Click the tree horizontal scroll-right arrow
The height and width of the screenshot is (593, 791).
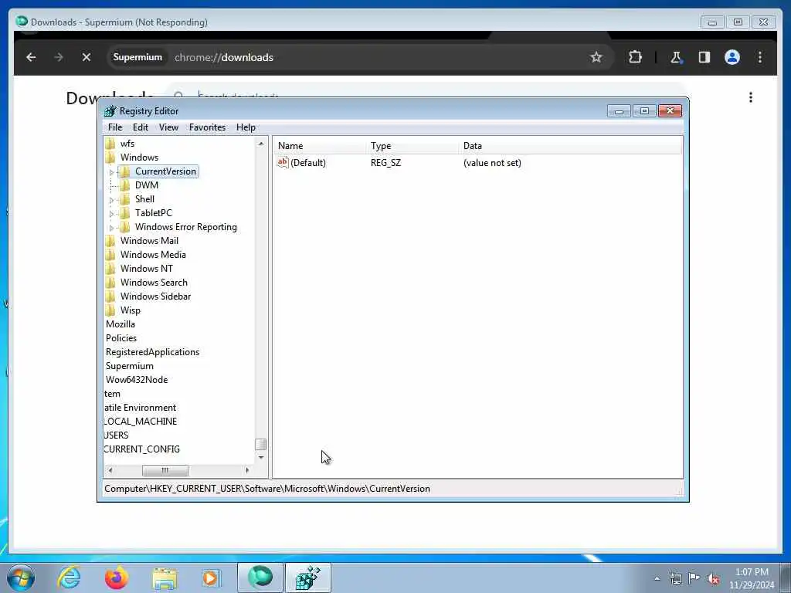[246, 470]
